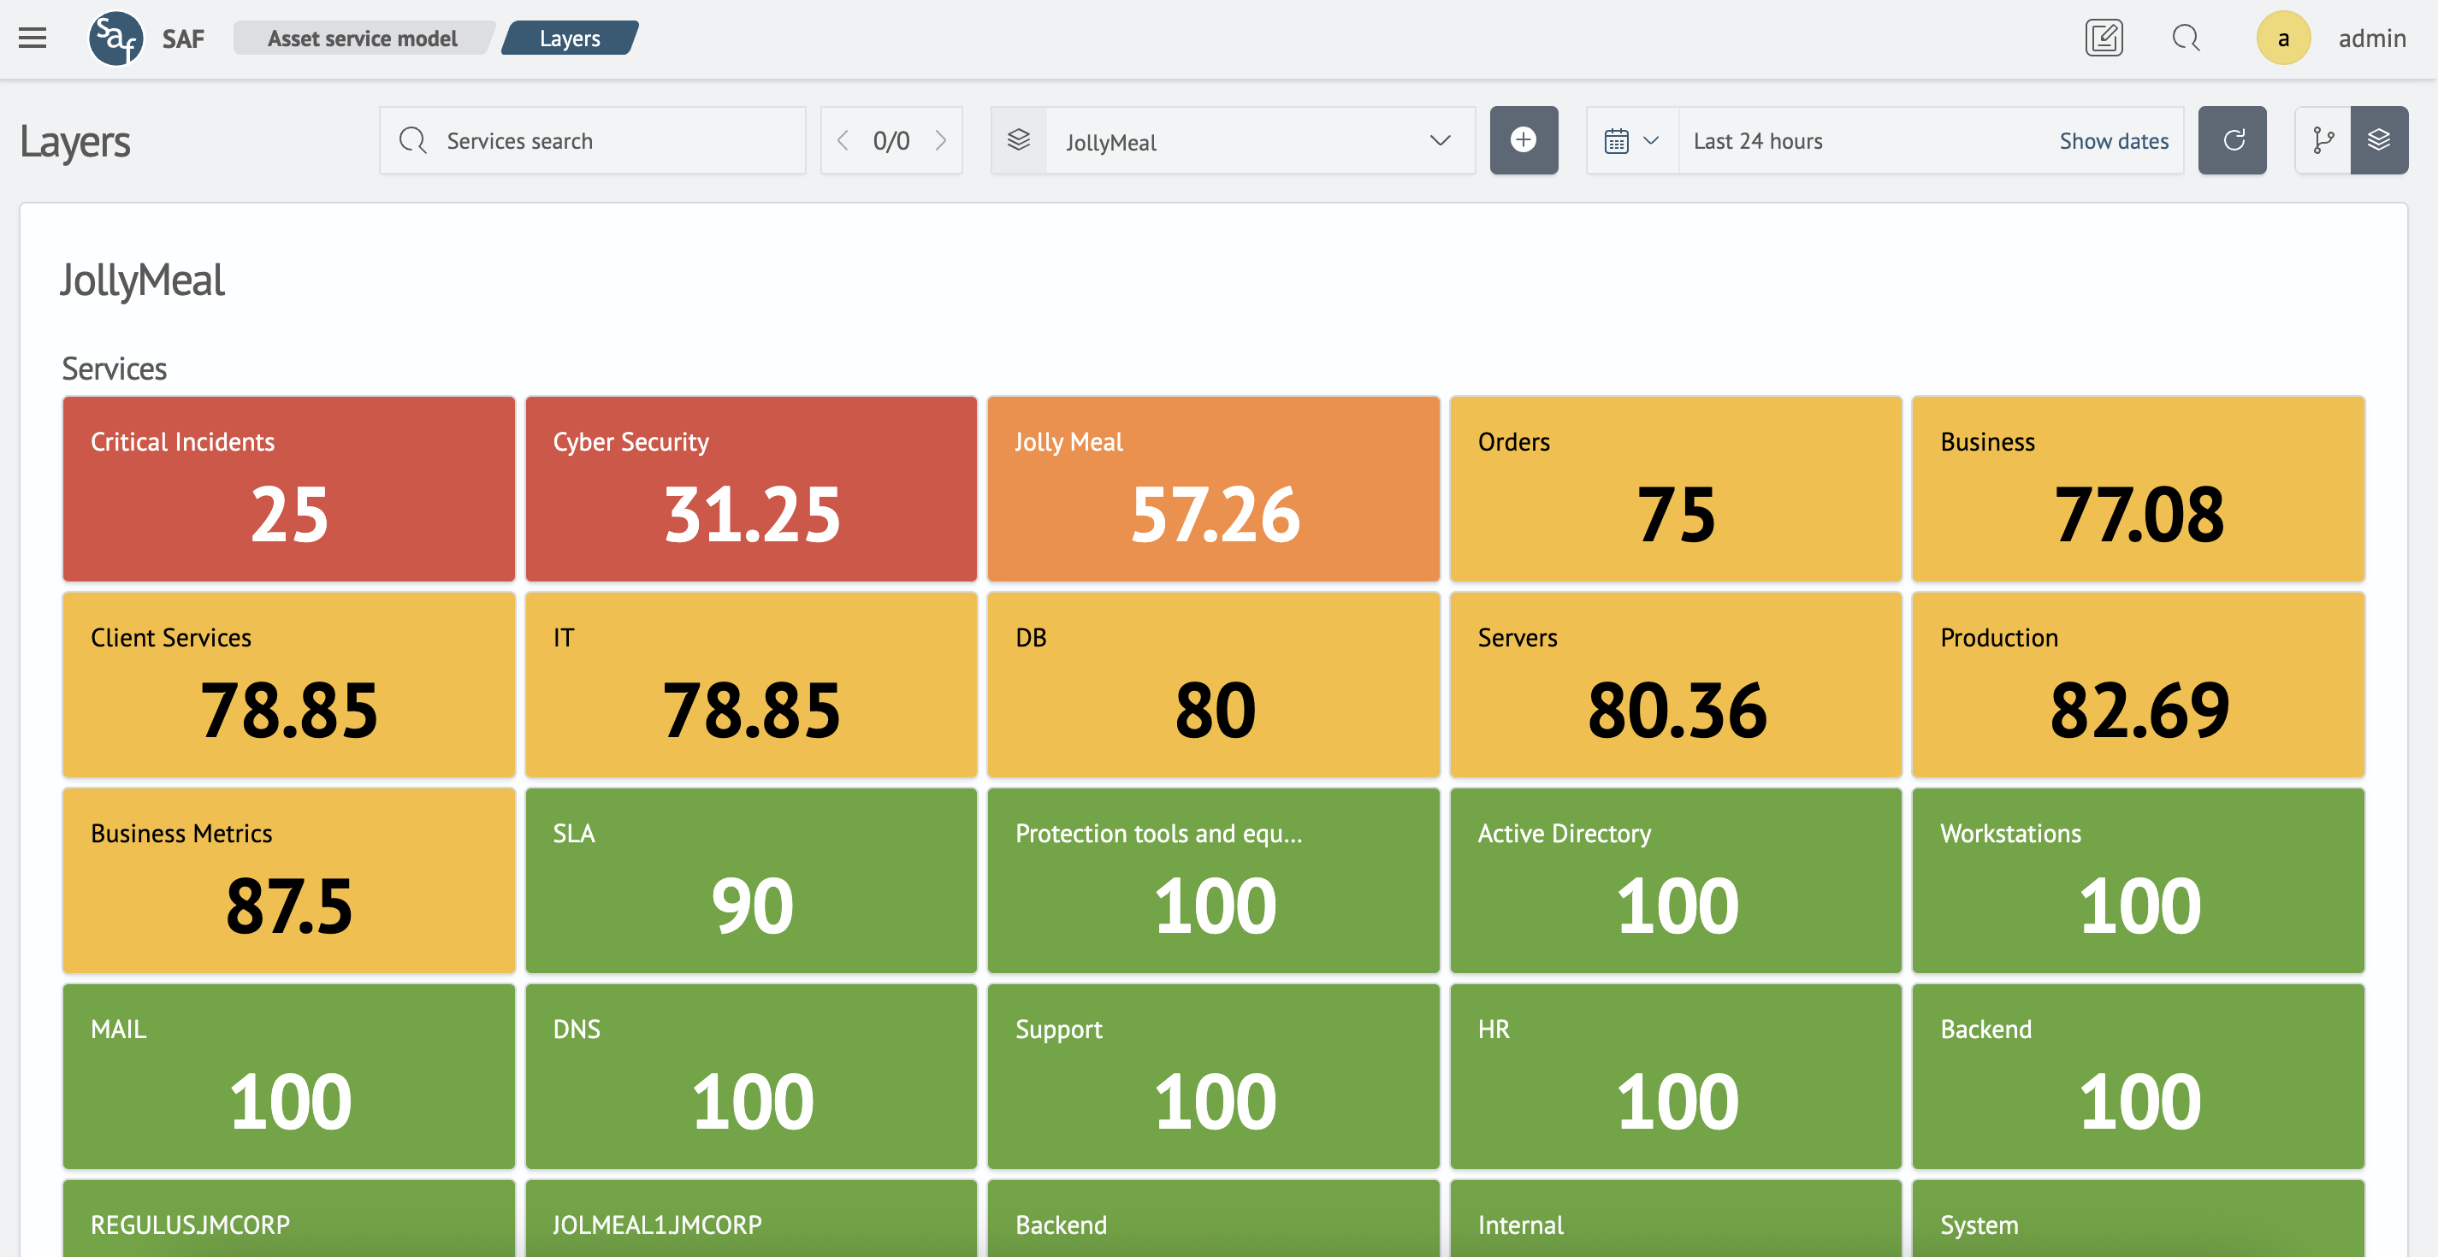Open the SLA service tile

pyautogui.click(x=750, y=880)
